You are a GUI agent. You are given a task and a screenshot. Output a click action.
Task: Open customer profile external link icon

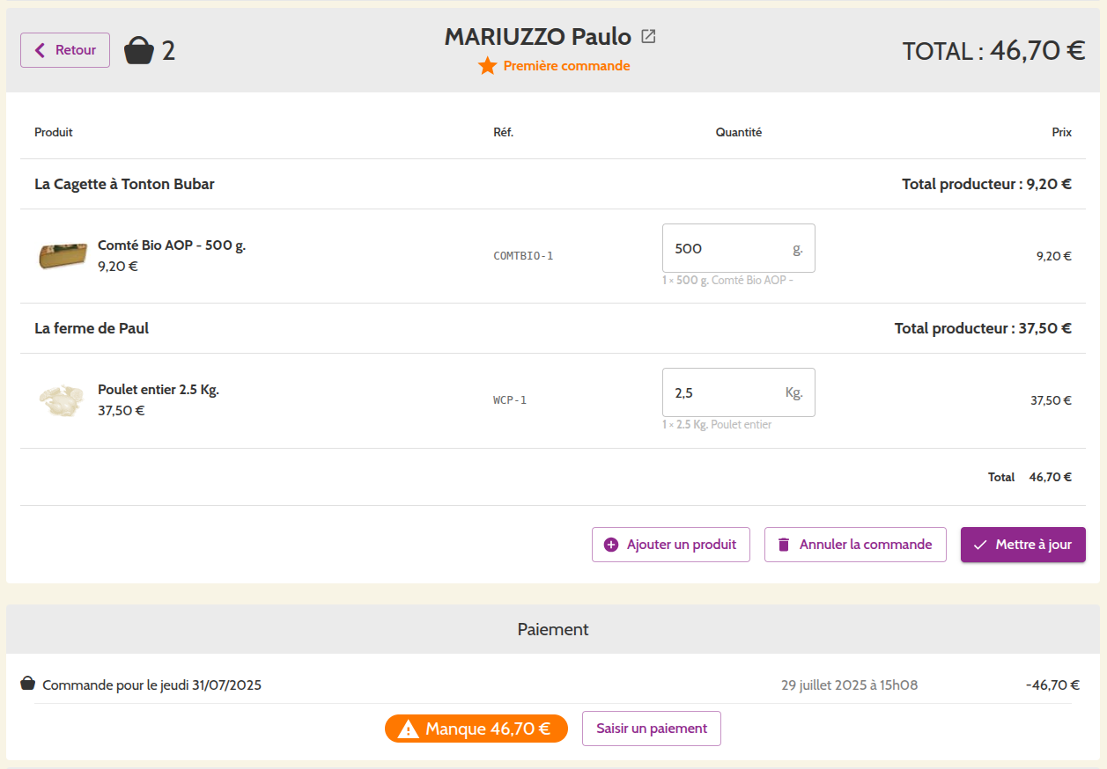click(649, 37)
